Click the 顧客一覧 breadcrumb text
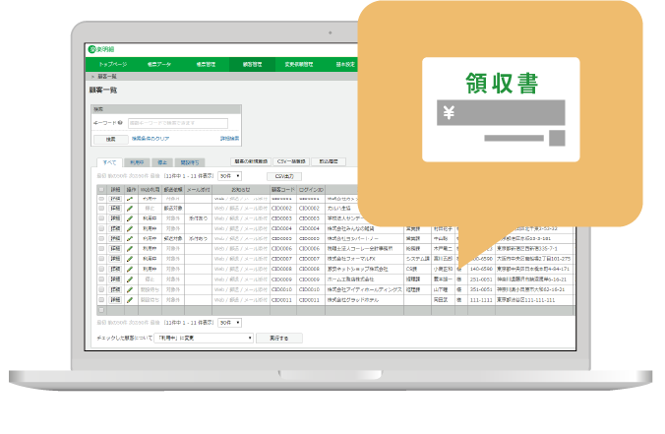The height and width of the screenshot is (434, 665). (107, 77)
